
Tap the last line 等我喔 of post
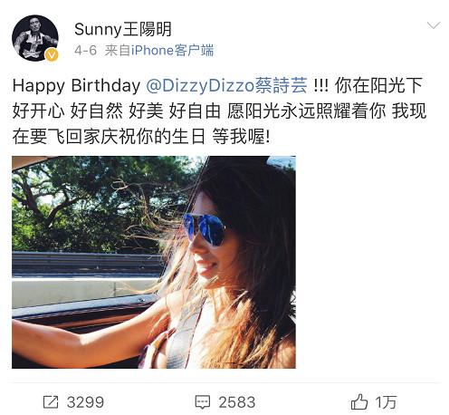[241, 137]
